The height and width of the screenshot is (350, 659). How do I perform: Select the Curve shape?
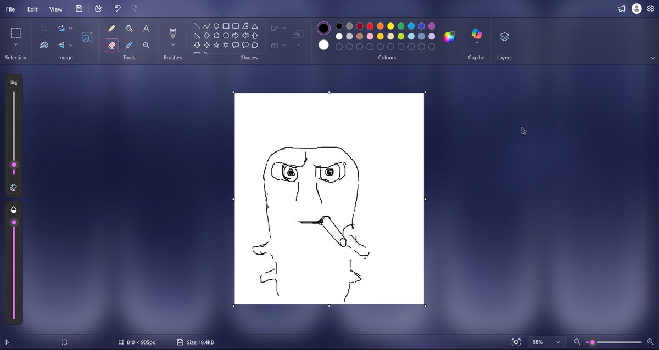point(206,26)
